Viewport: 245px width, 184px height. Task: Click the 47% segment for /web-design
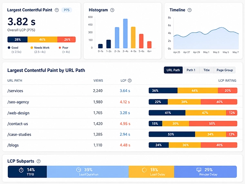[206, 113]
